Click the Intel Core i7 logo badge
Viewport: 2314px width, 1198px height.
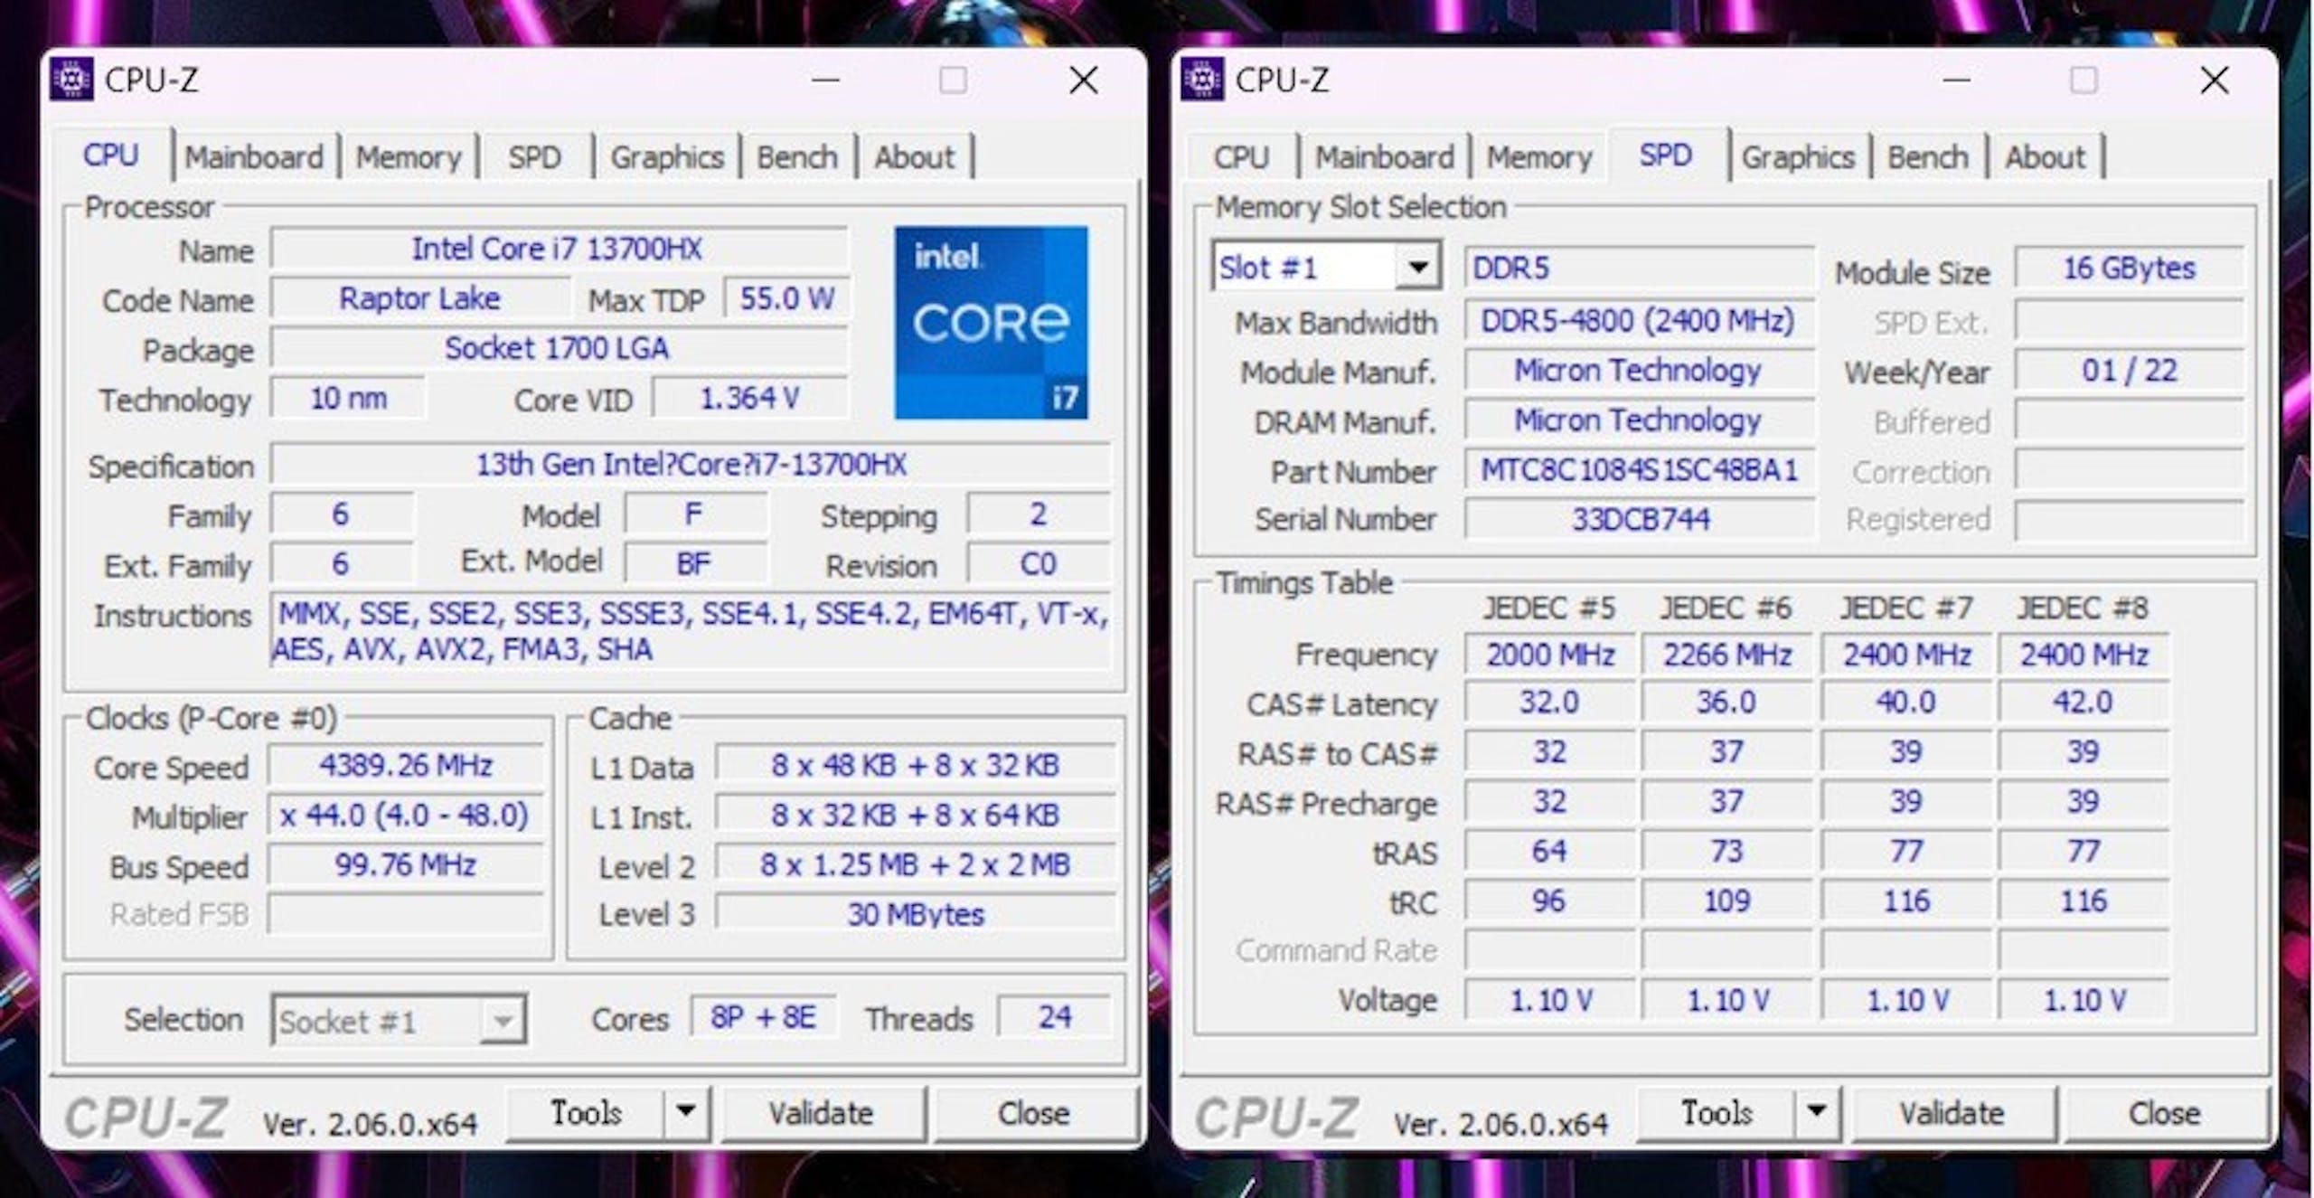point(992,322)
